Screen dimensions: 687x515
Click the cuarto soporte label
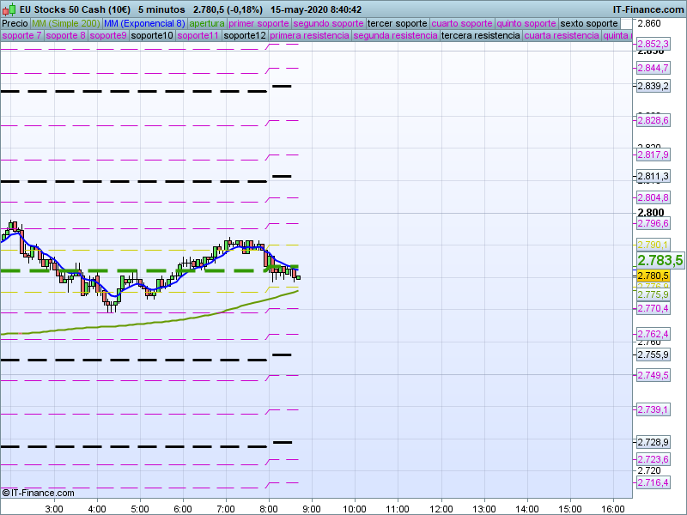click(x=462, y=23)
